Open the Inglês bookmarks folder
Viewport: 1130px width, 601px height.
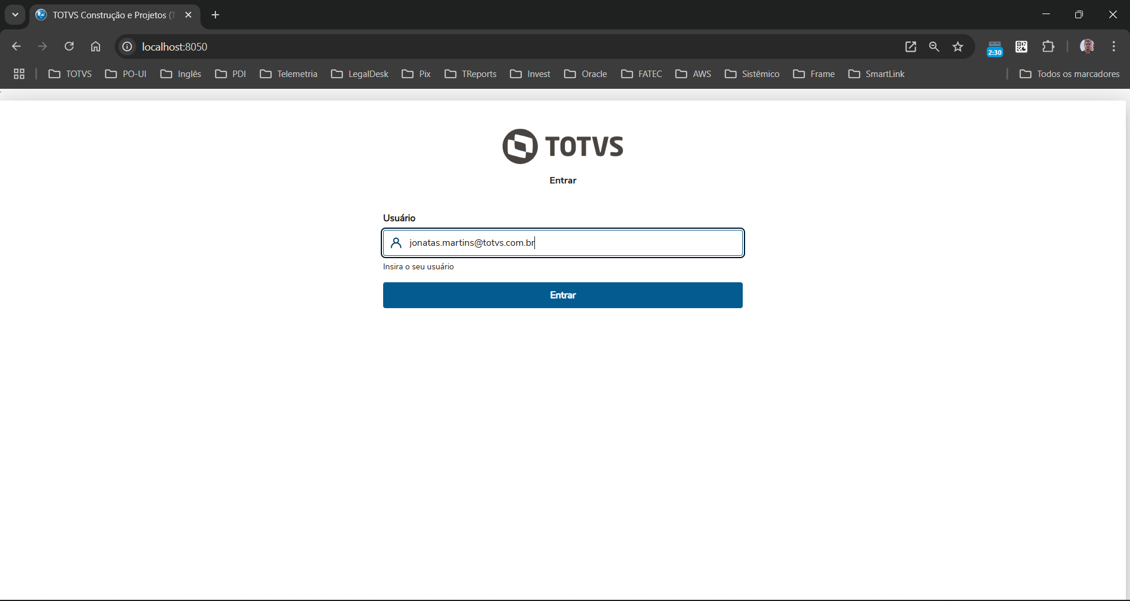[x=181, y=74]
